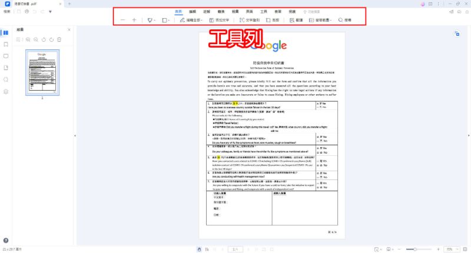The image size is (471, 253).
Task: Enlarge thumbnails with magnifier plus icon
Action: [x=28, y=39]
